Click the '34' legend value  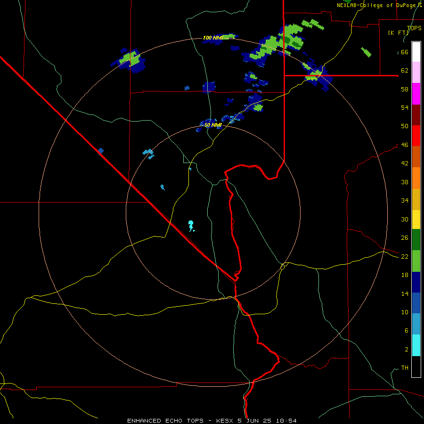405,200
